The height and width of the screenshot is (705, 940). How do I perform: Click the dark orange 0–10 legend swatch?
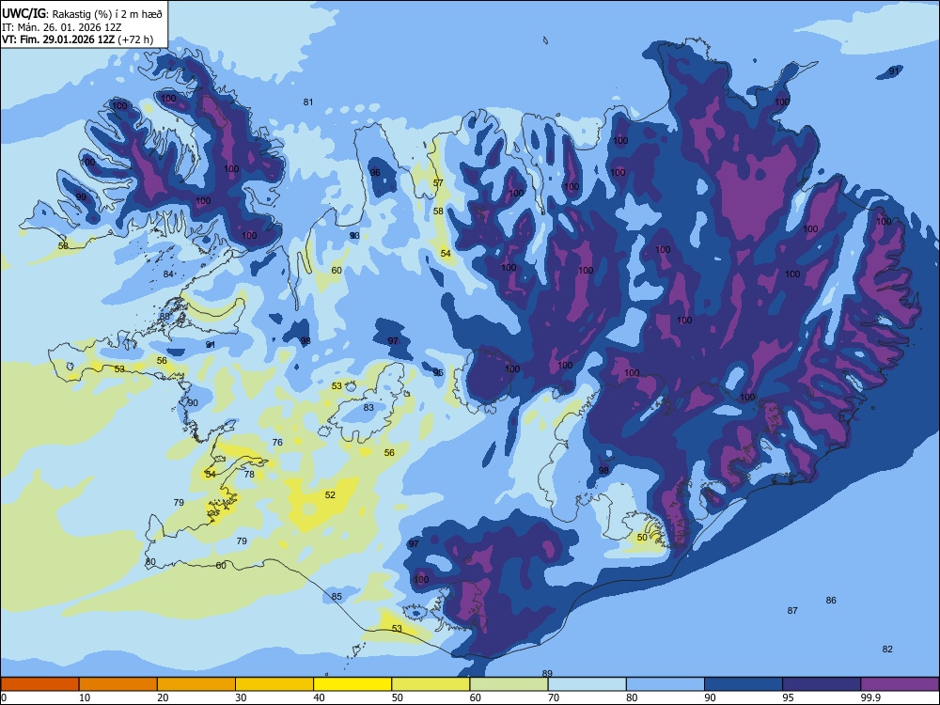pyautogui.click(x=39, y=684)
